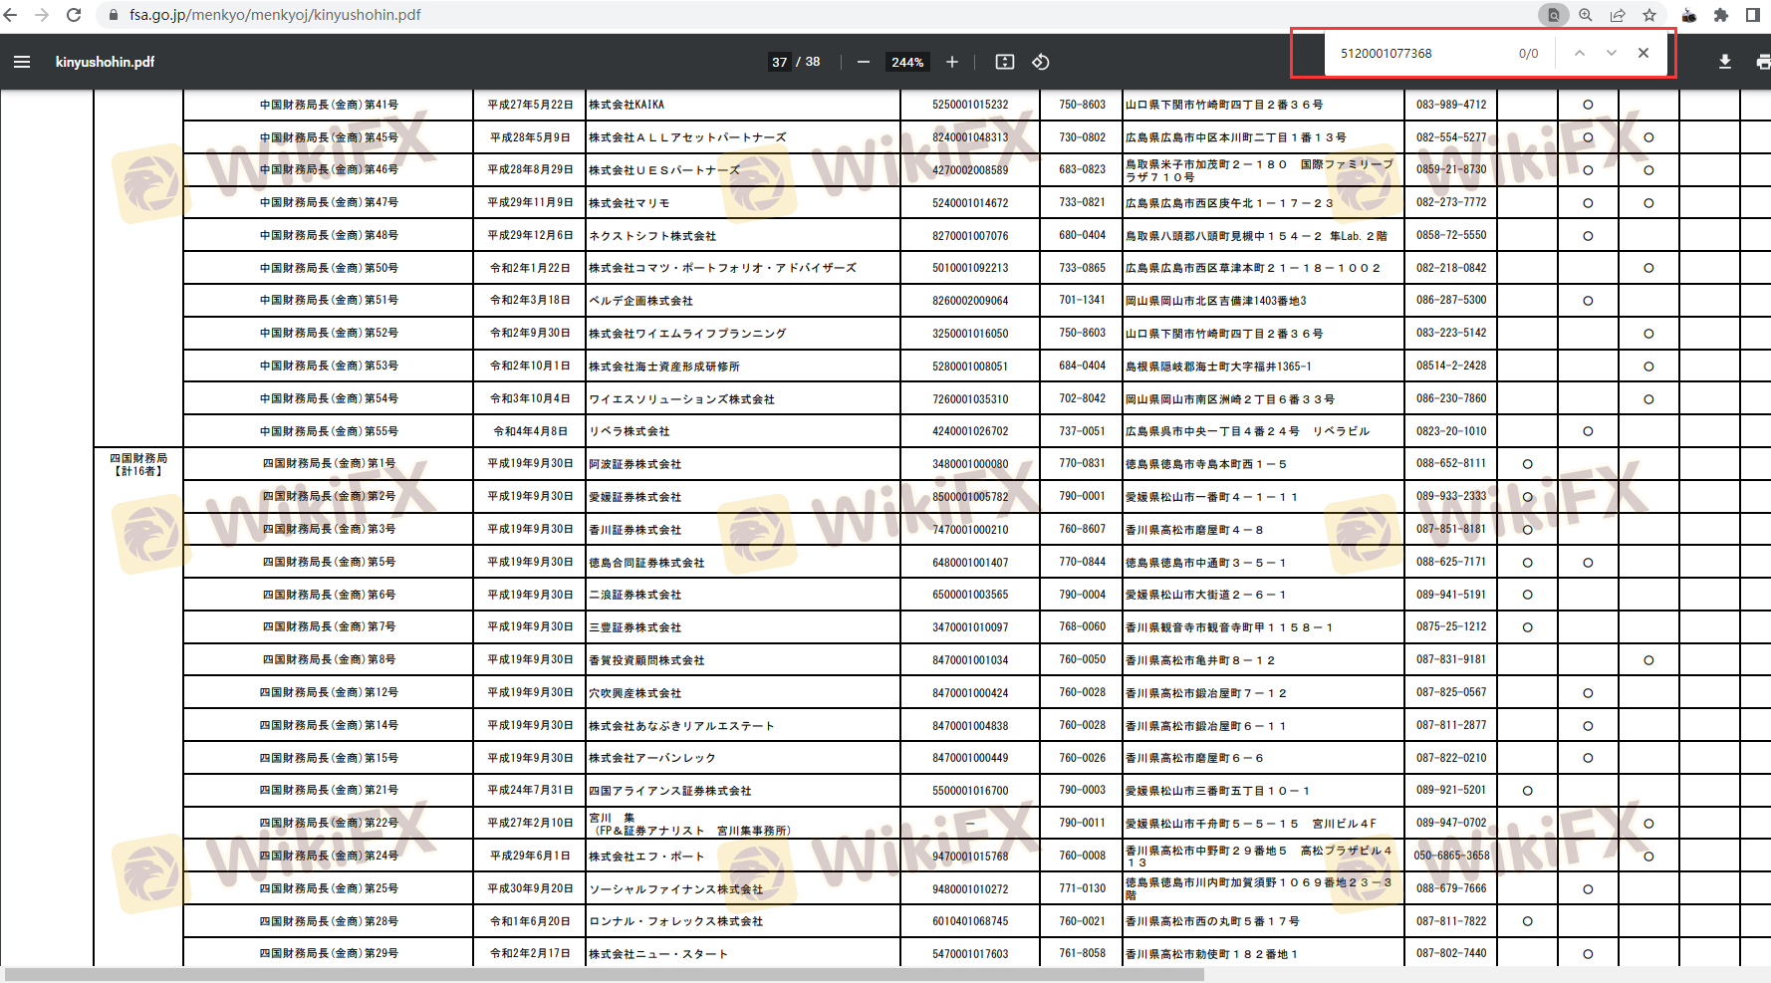The height and width of the screenshot is (983, 1771).
Task: Open the PDF sidebar hamburger menu
Action: [x=22, y=62]
